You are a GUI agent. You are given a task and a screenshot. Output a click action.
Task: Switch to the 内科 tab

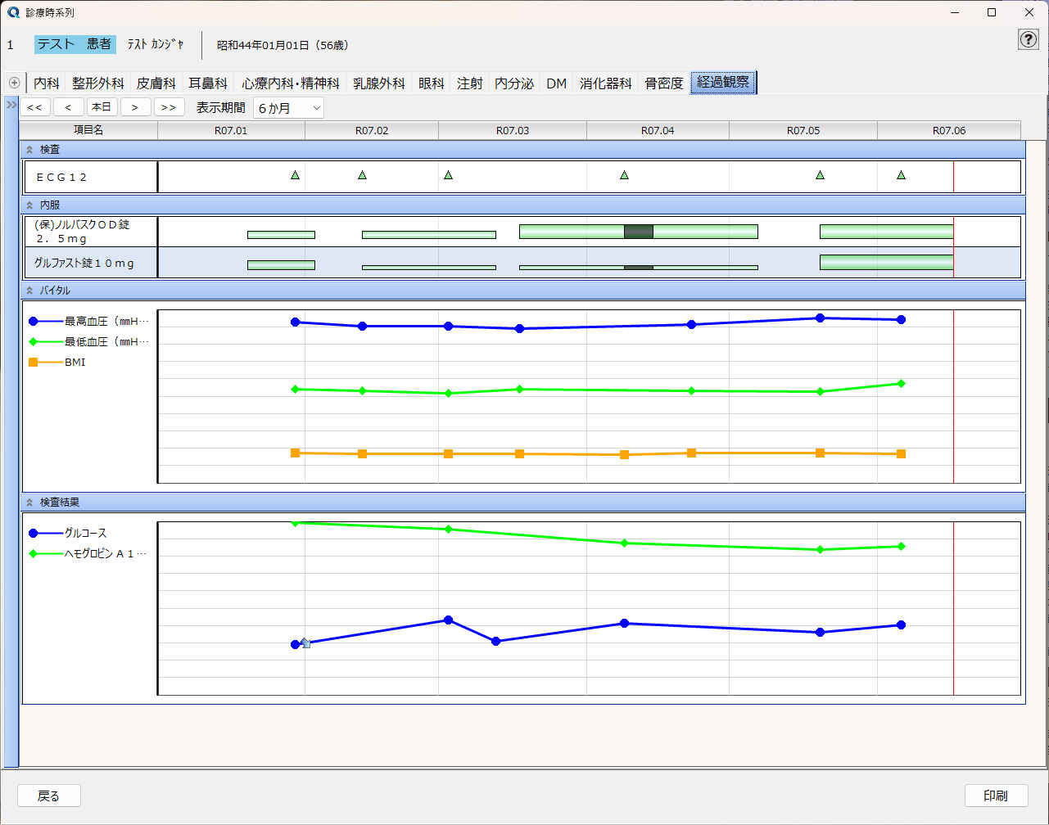tap(47, 83)
